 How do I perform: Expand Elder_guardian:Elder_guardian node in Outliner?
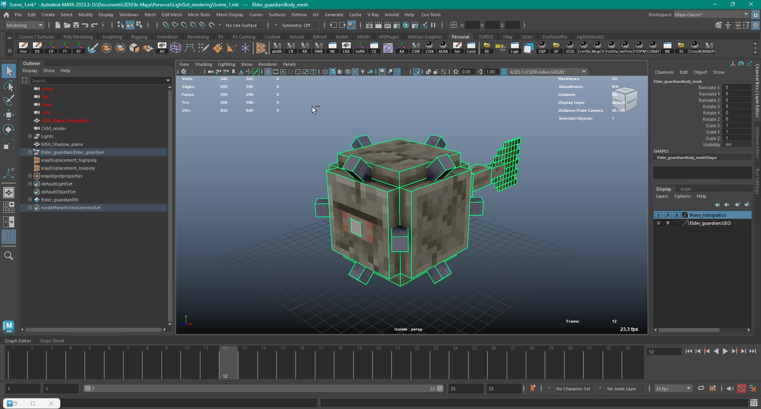[30, 152]
